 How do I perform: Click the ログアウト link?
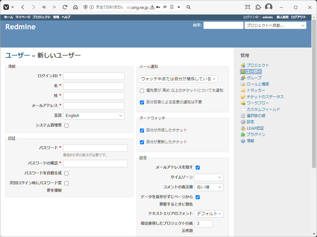(x=298, y=17)
